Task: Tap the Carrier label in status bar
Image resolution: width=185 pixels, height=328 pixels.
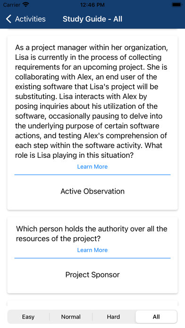Action: [12, 5]
